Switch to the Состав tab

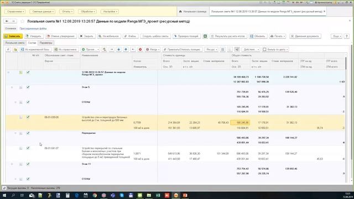click(32, 43)
